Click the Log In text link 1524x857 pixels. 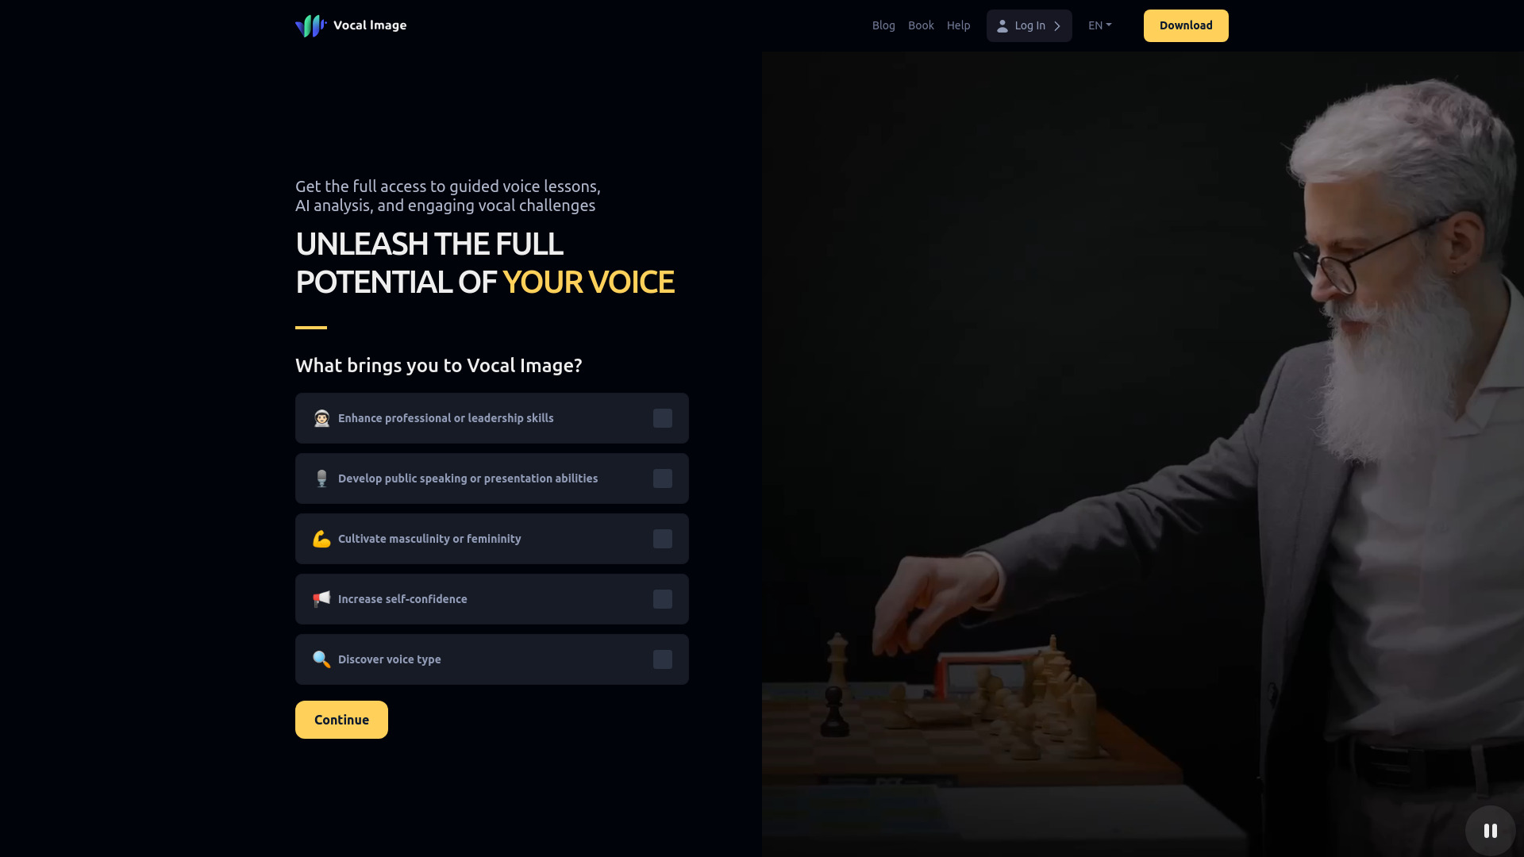(1030, 25)
